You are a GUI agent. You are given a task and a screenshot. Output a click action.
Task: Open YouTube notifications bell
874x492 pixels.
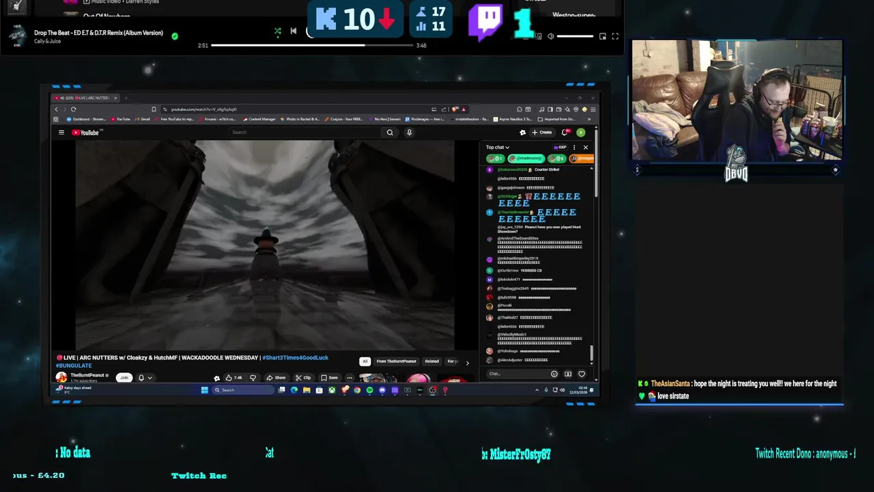click(x=565, y=133)
